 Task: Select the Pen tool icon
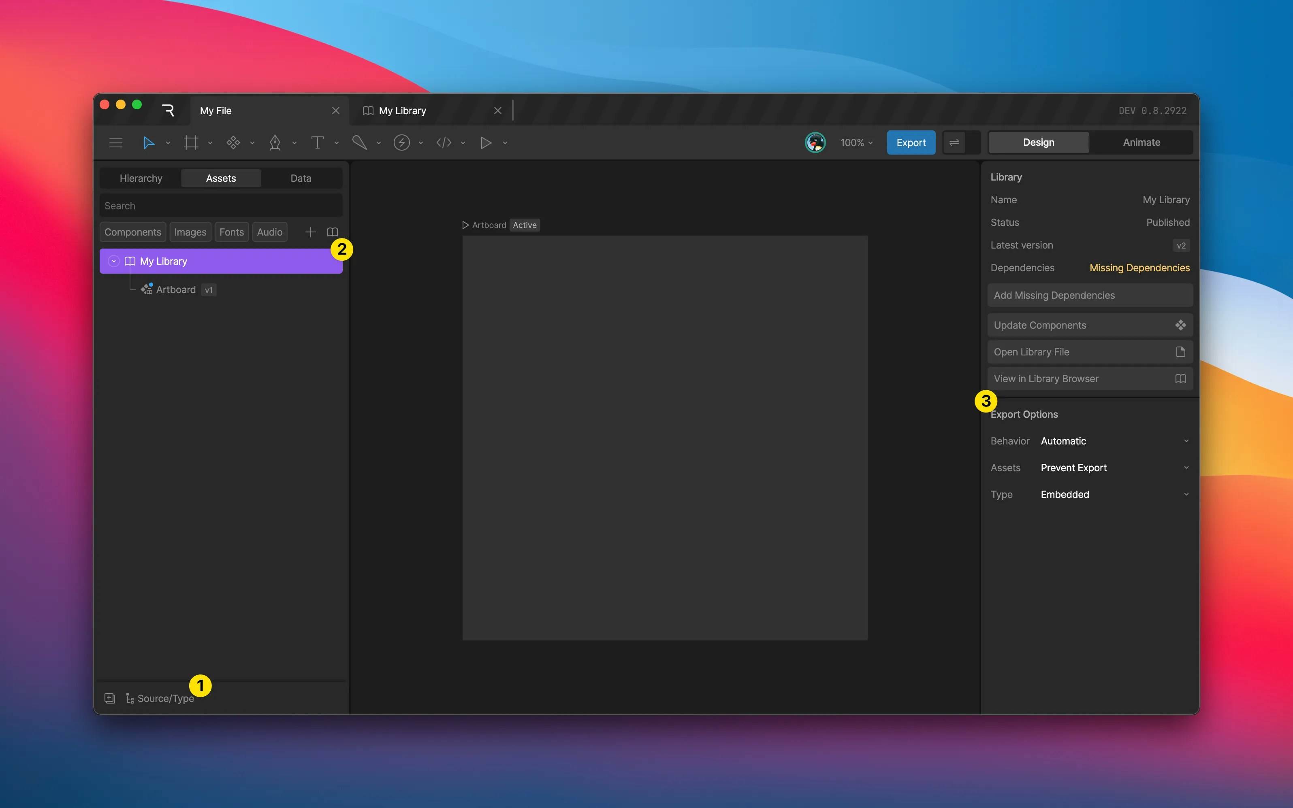pyautogui.click(x=275, y=142)
